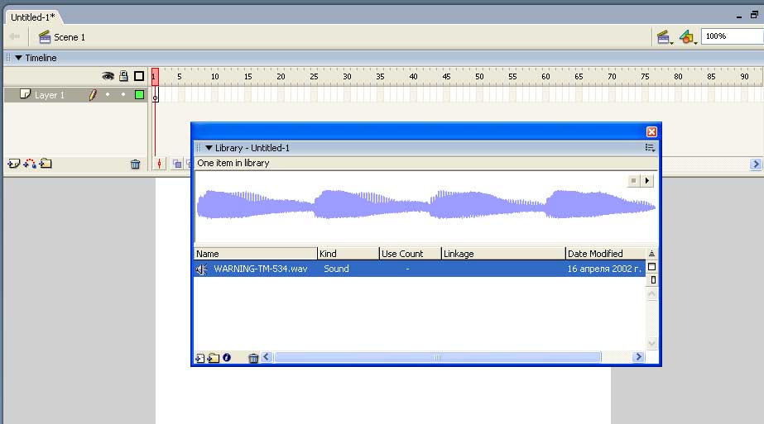Click the pencil icon on Layer 1

tap(93, 95)
